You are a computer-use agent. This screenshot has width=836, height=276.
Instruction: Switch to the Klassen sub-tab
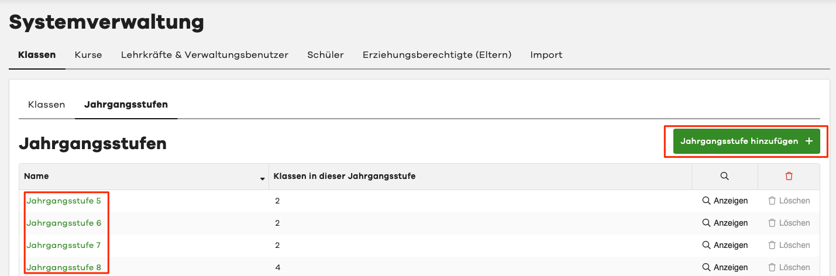click(46, 105)
